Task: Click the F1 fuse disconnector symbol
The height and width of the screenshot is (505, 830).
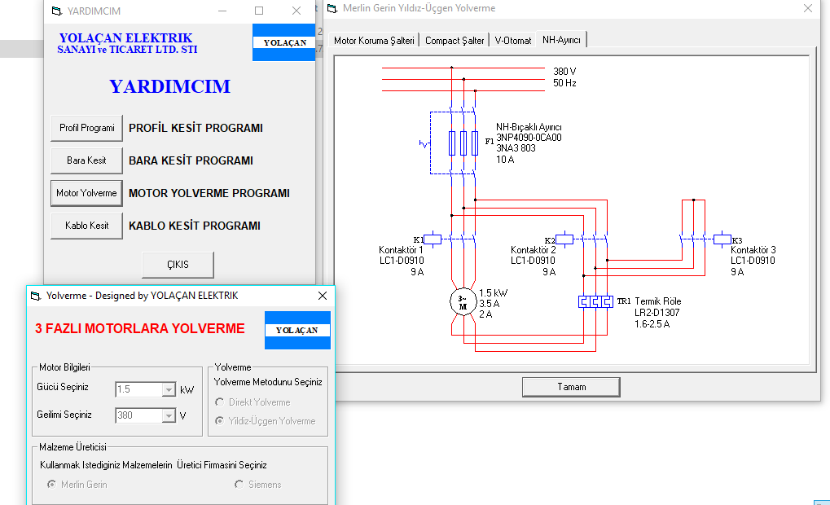Action: click(x=463, y=143)
